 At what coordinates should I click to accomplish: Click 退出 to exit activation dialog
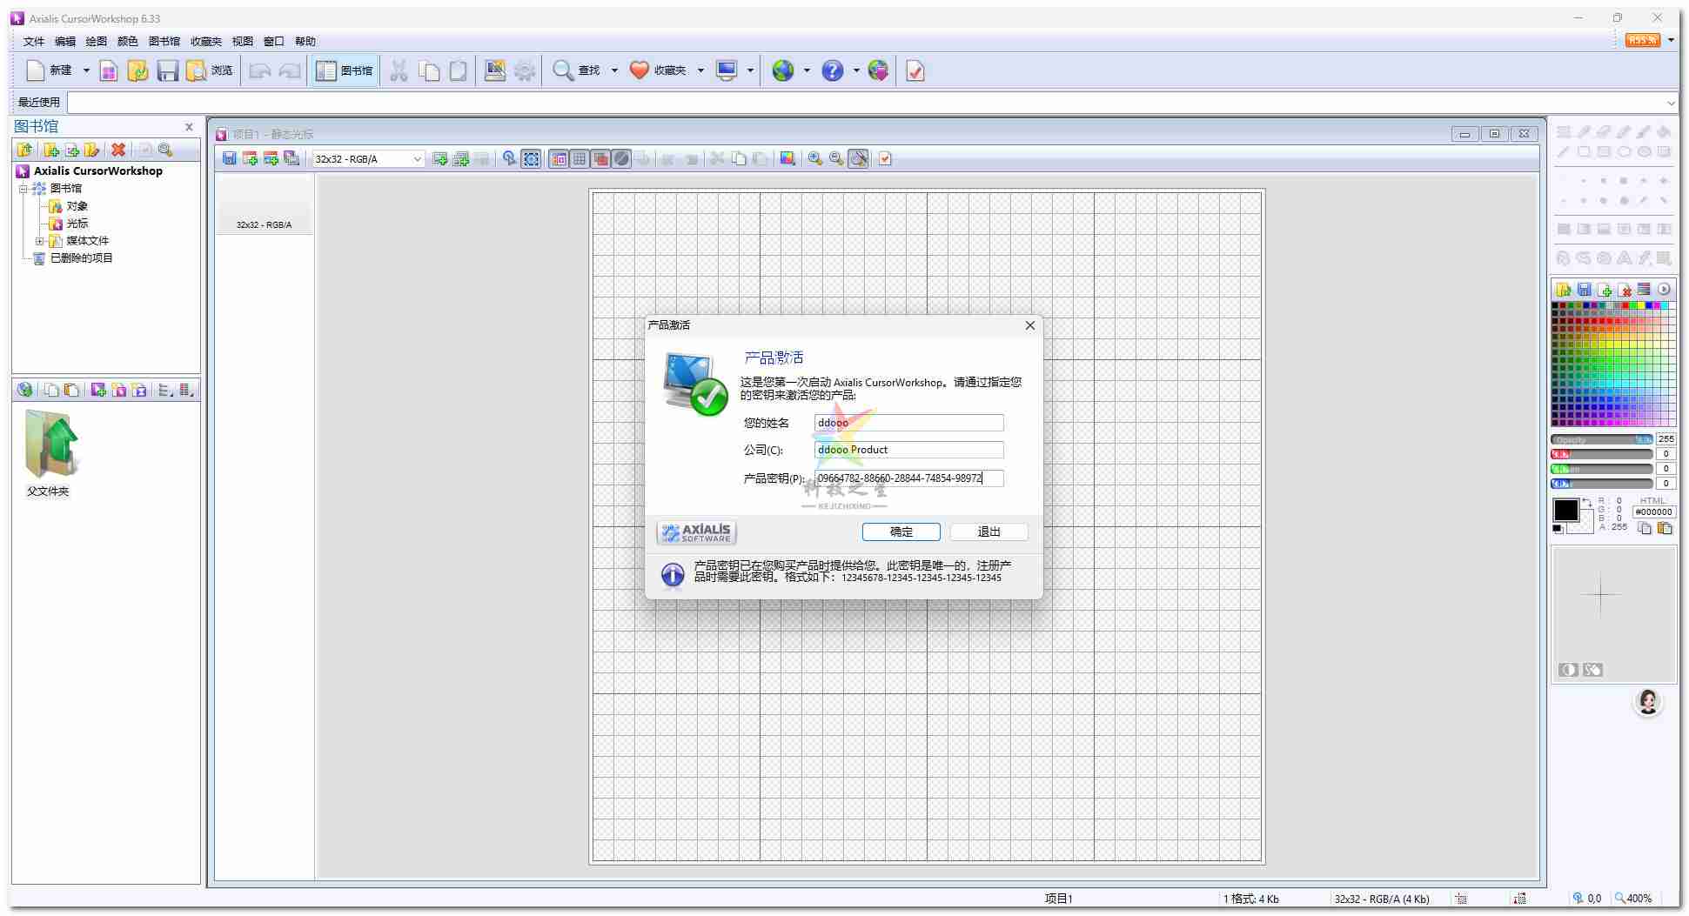[x=989, y=532]
